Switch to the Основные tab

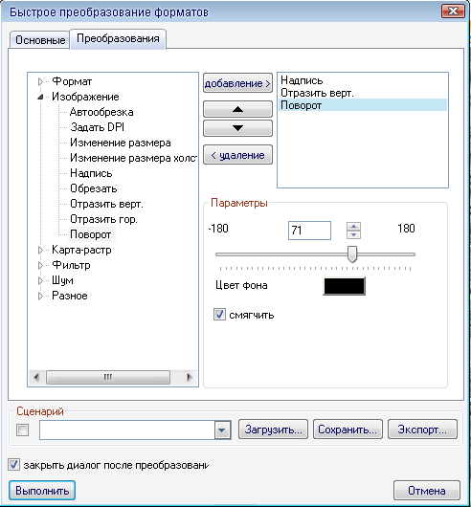[40, 40]
